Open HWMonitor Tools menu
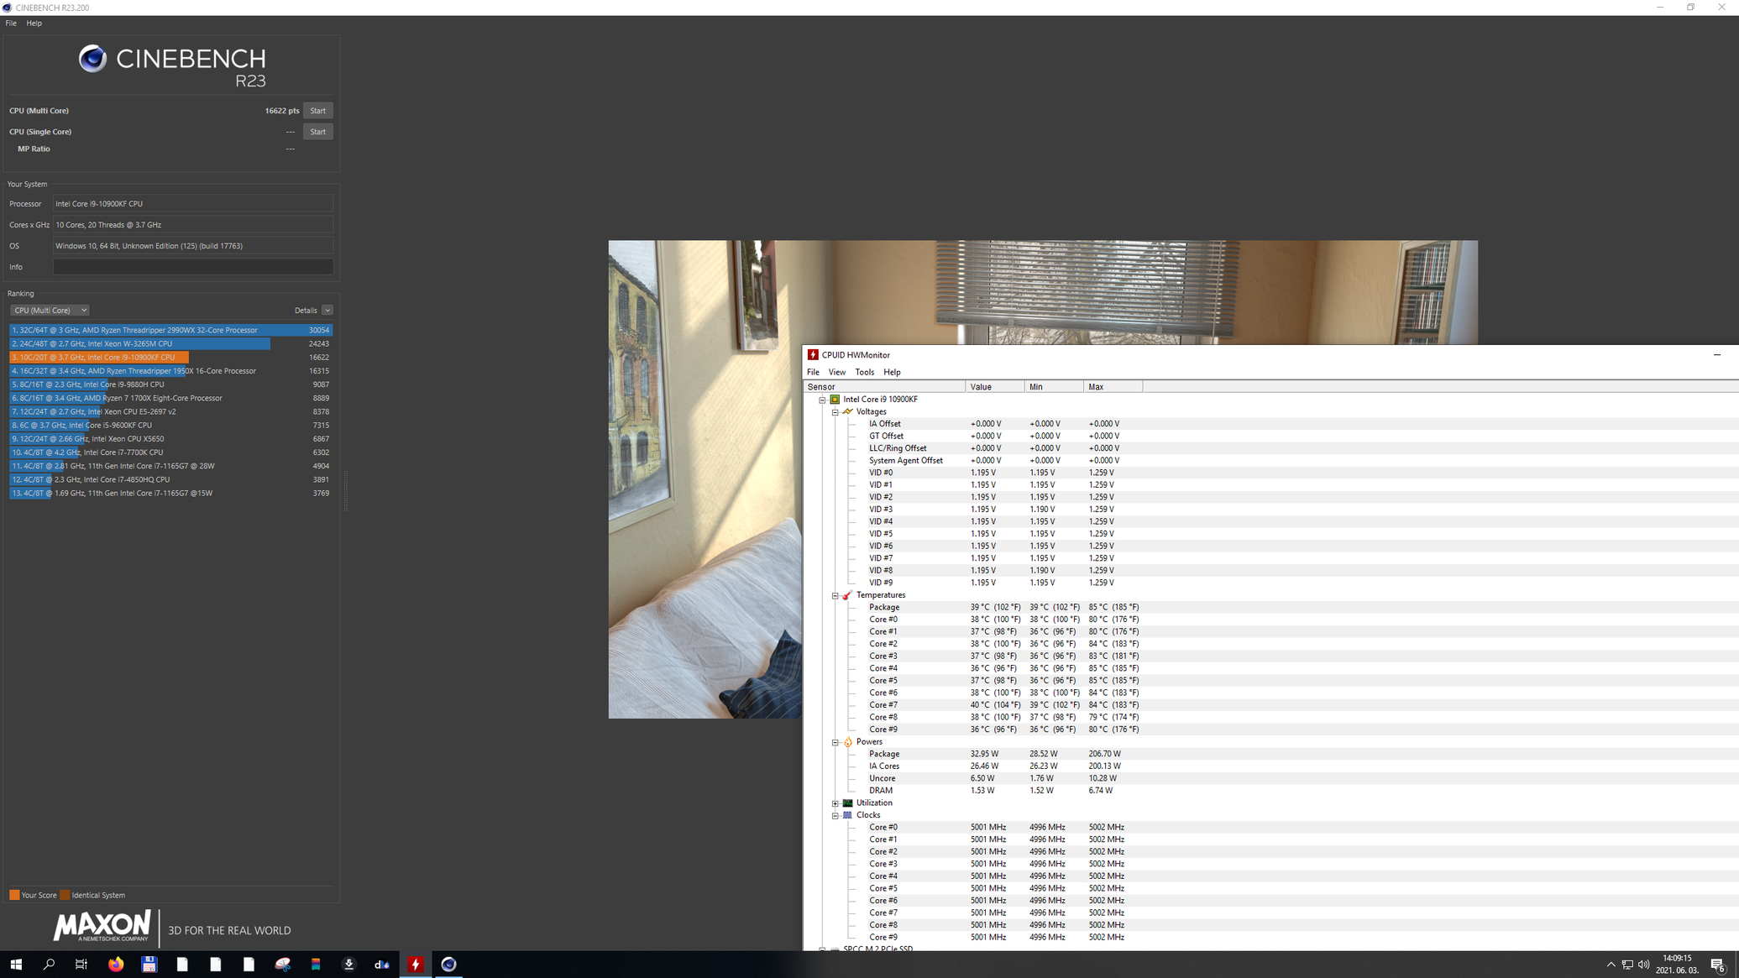1739x978 pixels. (x=864, y=372)
